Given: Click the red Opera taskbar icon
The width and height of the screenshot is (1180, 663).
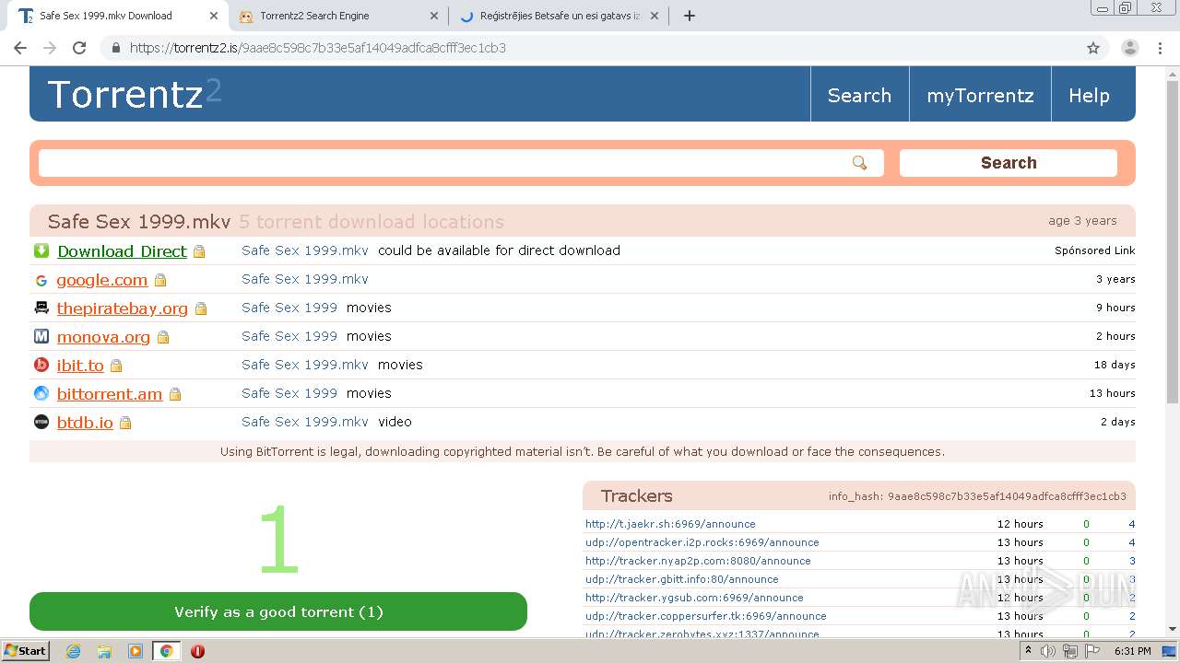Looking at the screenshot, I should pos(197,651).
